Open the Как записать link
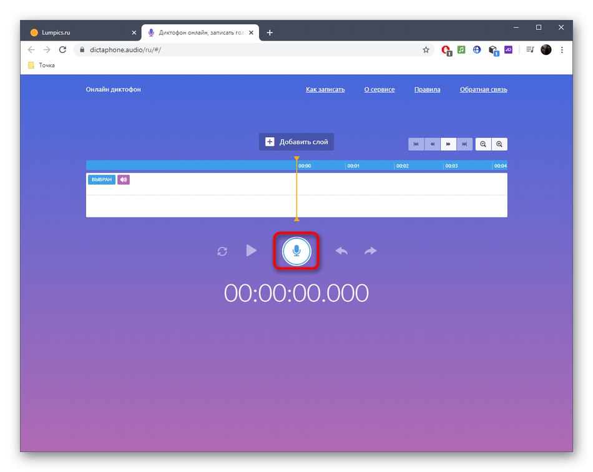Viewport: 593px width, 472px height. (325, 90)
